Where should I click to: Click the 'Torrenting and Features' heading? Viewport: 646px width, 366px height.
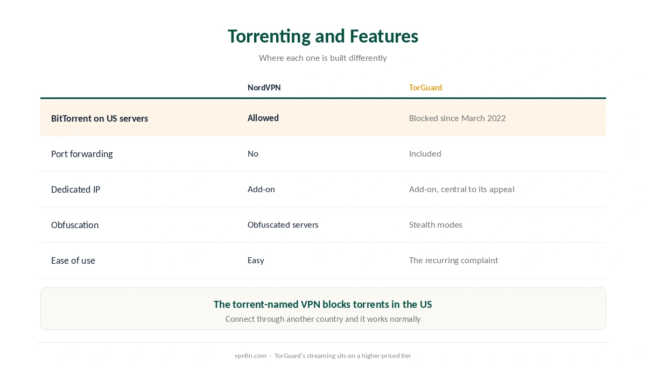[x=323, y=36]
